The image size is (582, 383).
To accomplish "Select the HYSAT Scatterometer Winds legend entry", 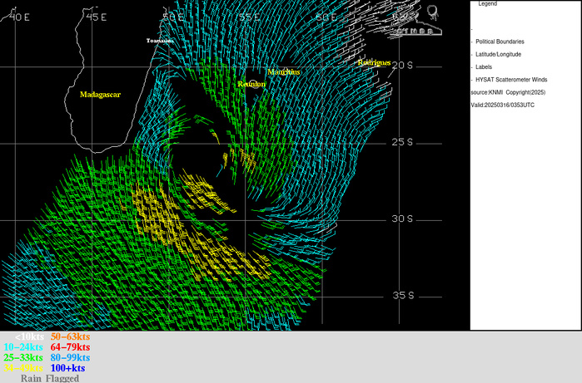I will coord(511,79).
